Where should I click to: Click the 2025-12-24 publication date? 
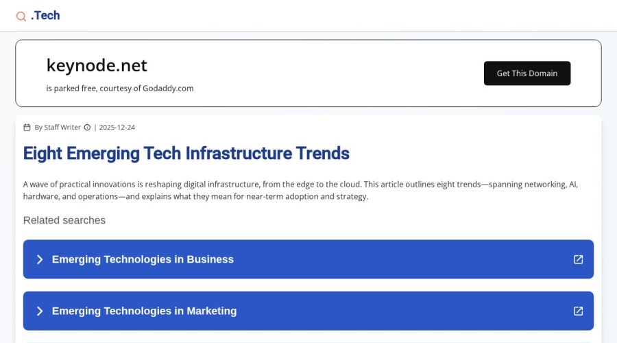pyautogui.click(x=117, y=127)
